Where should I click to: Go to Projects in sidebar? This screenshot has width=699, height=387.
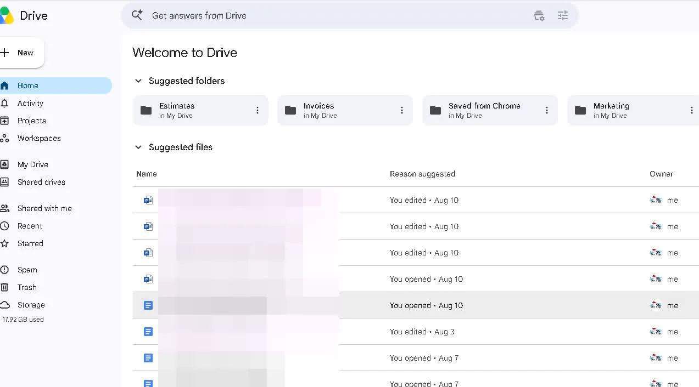(x=31, y=121)
